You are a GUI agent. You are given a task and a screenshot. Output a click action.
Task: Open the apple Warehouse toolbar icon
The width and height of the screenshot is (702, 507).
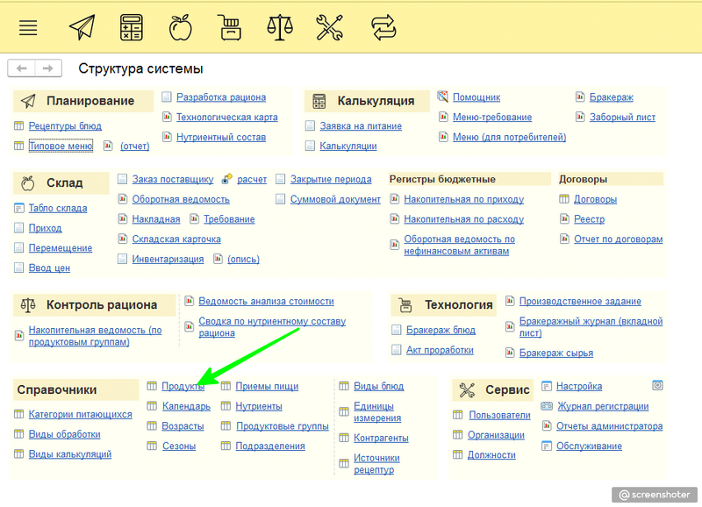[181, 27]
